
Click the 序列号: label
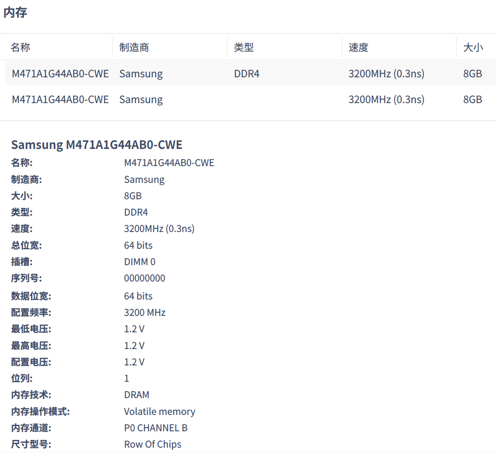tap(27, 278)
